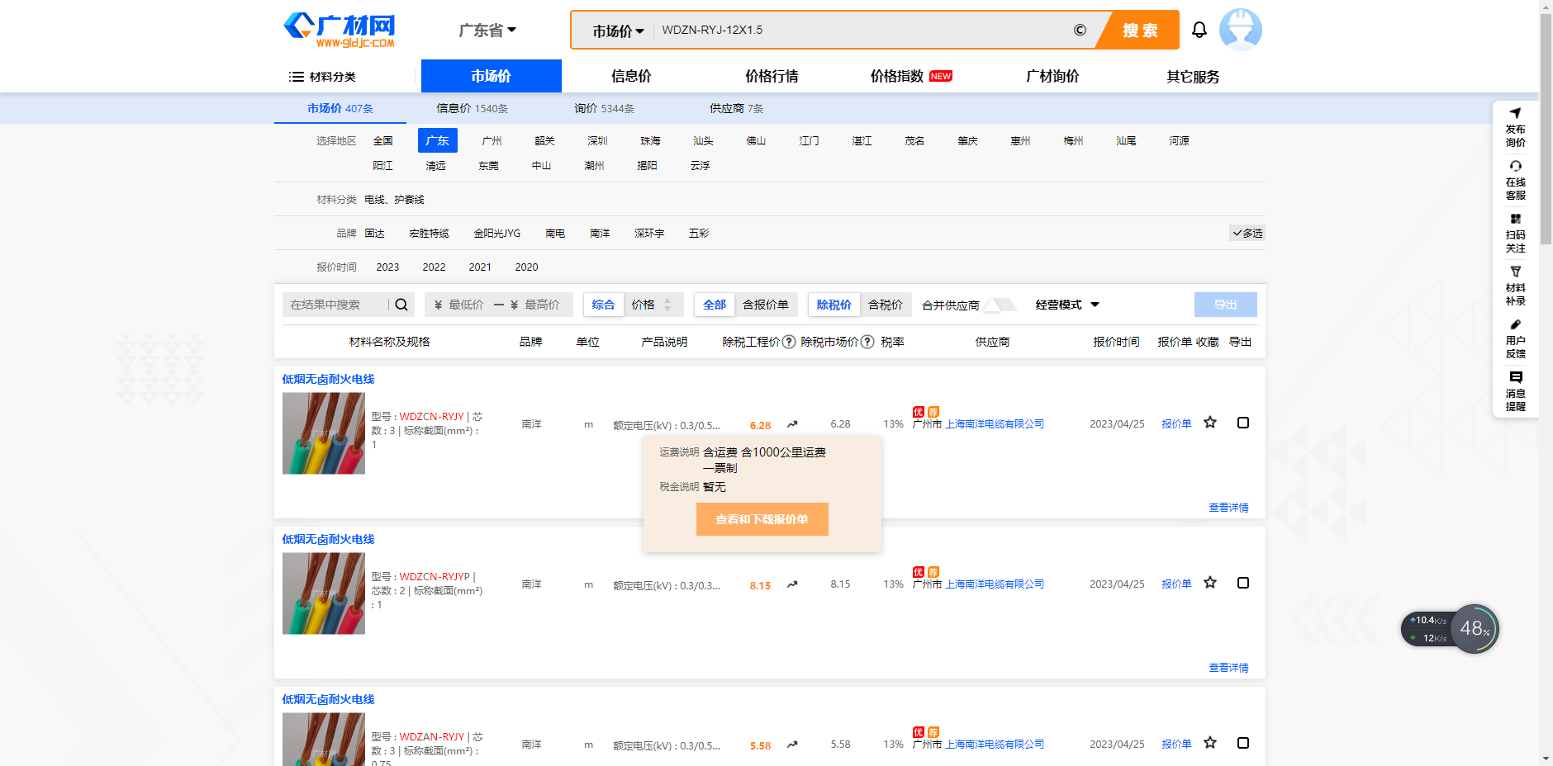The width and height of the screenshot is (1553, 766).
Task: Click the 广材网 logo
Action: [340, 31]
